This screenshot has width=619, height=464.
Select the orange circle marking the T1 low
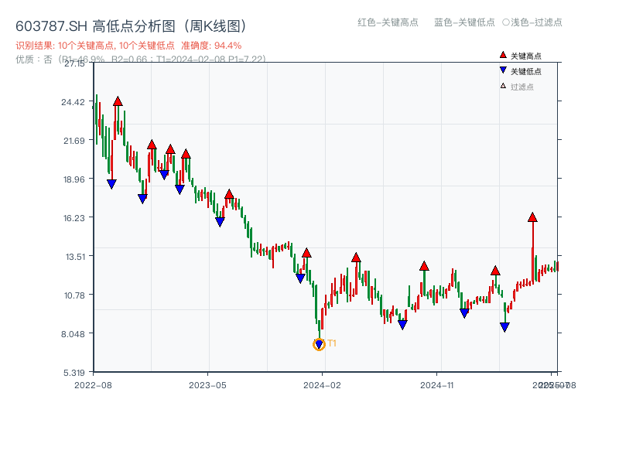point(319,344)
